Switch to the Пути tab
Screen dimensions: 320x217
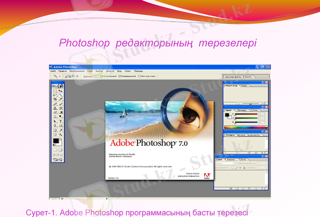coord(243,159)
